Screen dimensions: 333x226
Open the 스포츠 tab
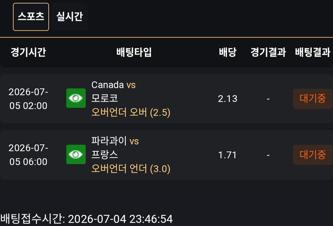(31, 17)
